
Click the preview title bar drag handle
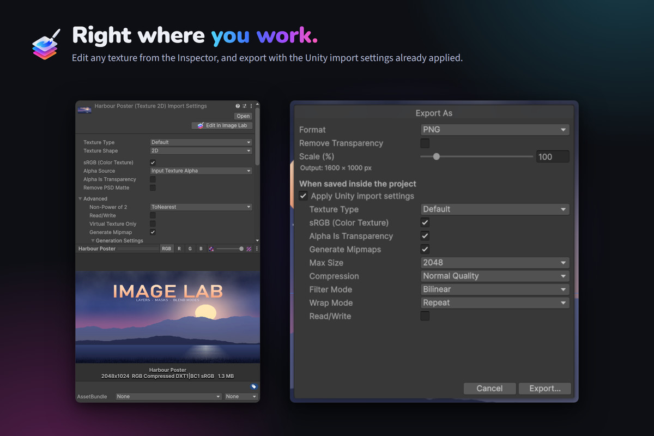138,249
